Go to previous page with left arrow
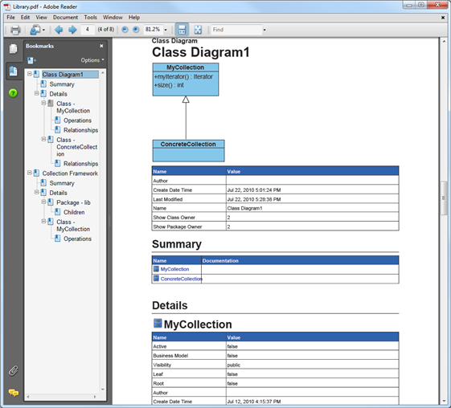This screenshot has width=451, height=408. click(x=59, y=30)
